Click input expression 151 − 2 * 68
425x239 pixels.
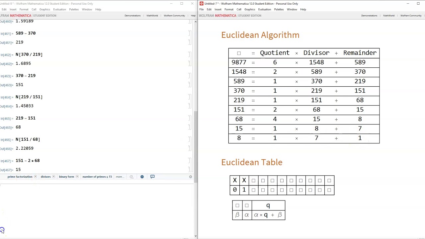click(28, 161)
